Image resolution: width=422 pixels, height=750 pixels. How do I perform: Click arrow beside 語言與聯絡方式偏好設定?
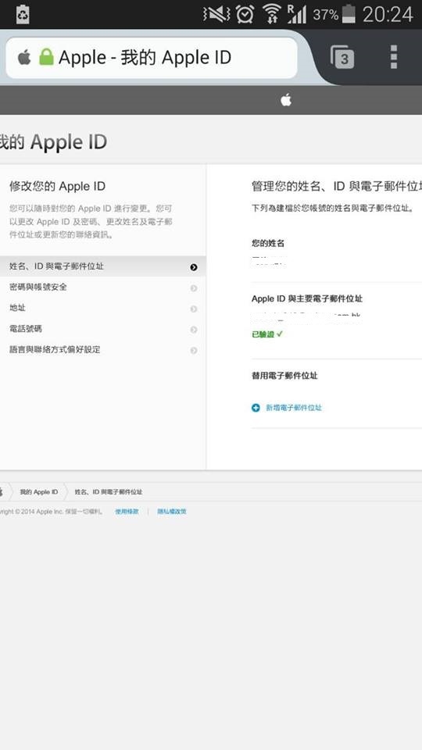(x=193, y=351)
